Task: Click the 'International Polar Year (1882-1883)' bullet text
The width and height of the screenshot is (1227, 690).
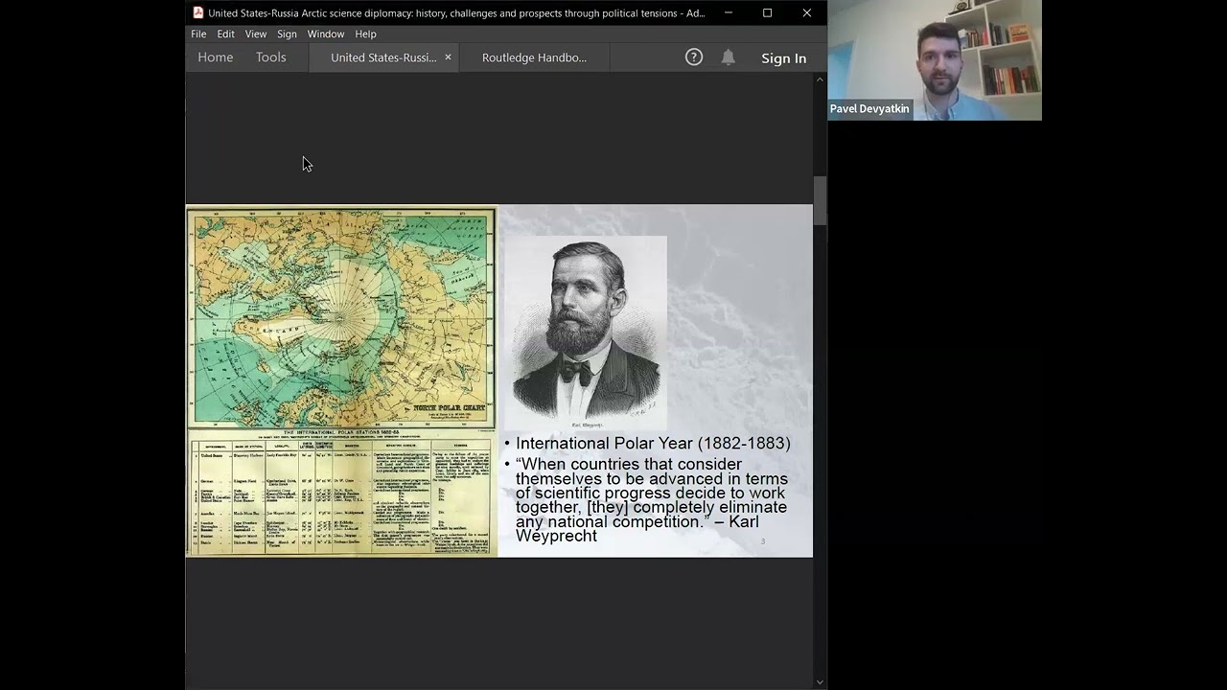Action: click(x=653, y=444)
